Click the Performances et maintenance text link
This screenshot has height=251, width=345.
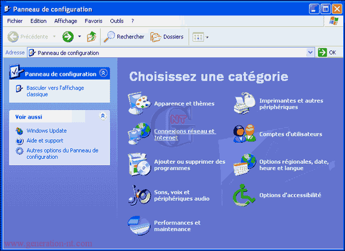click(177, 226)
